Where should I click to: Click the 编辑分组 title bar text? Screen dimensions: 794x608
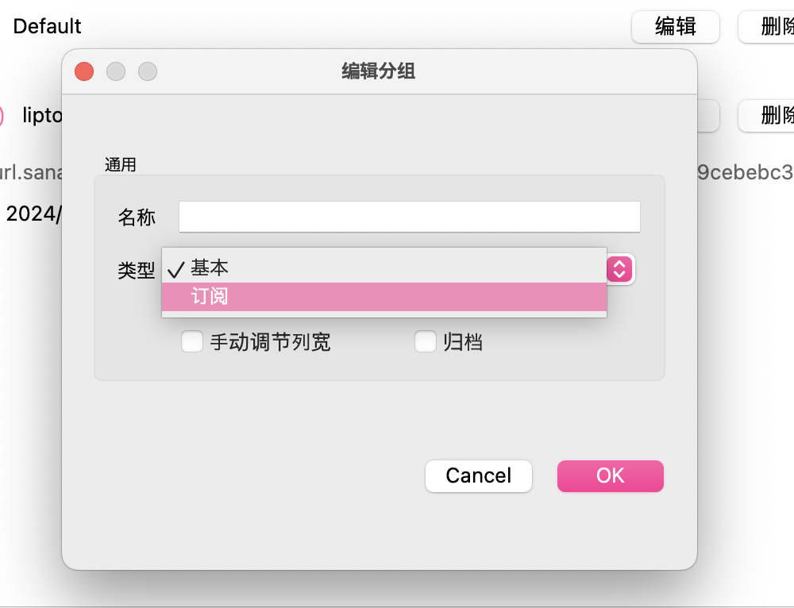[x=379, y=71]
